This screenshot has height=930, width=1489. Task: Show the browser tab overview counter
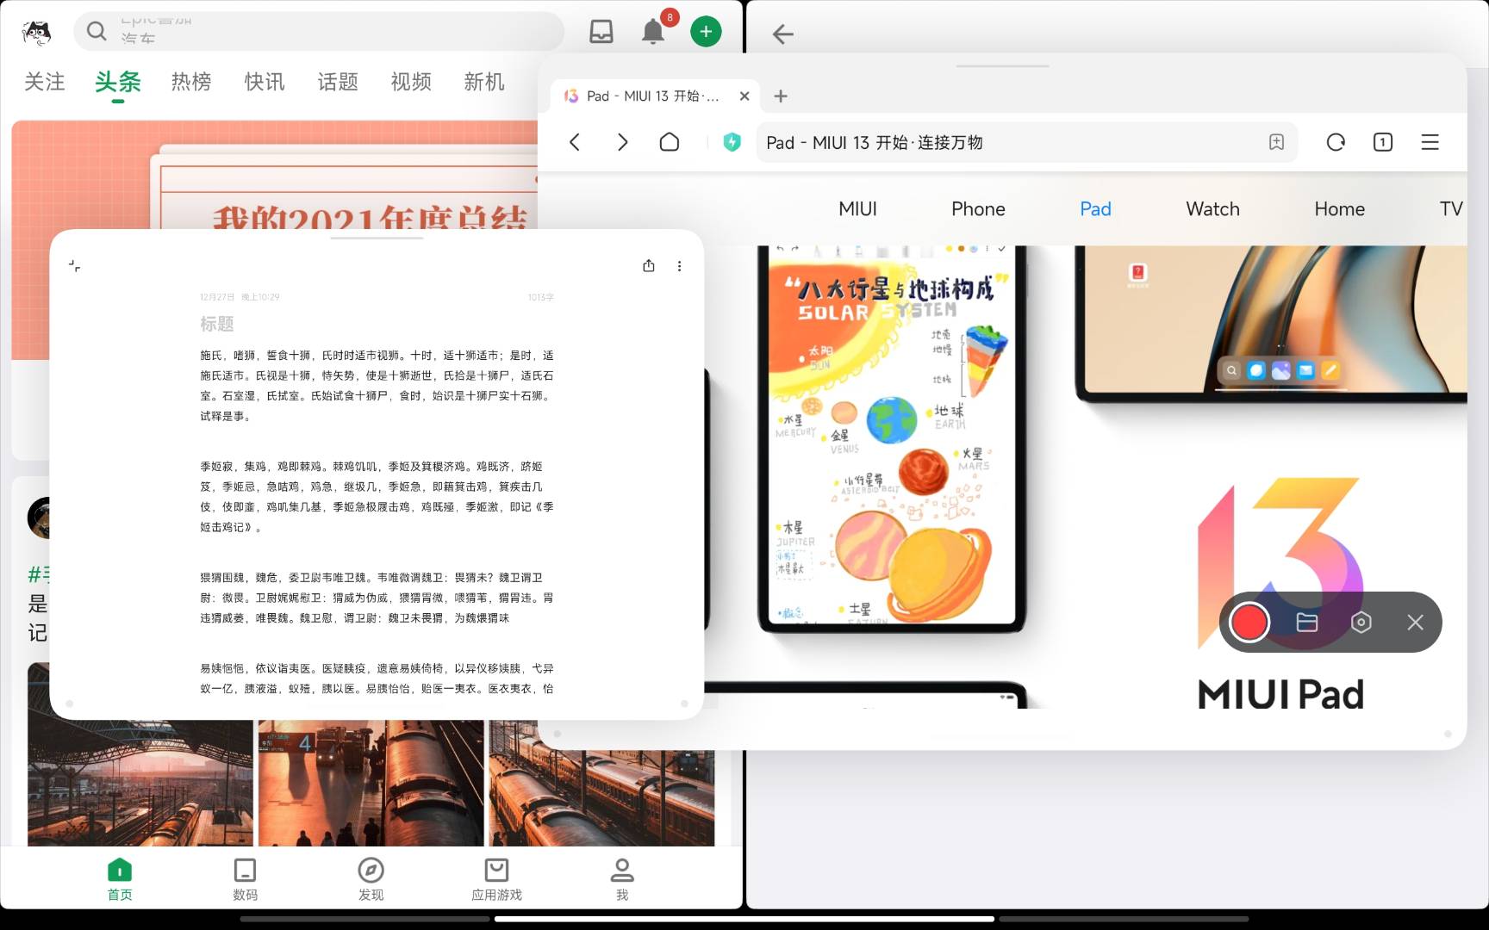[1382, 142]
